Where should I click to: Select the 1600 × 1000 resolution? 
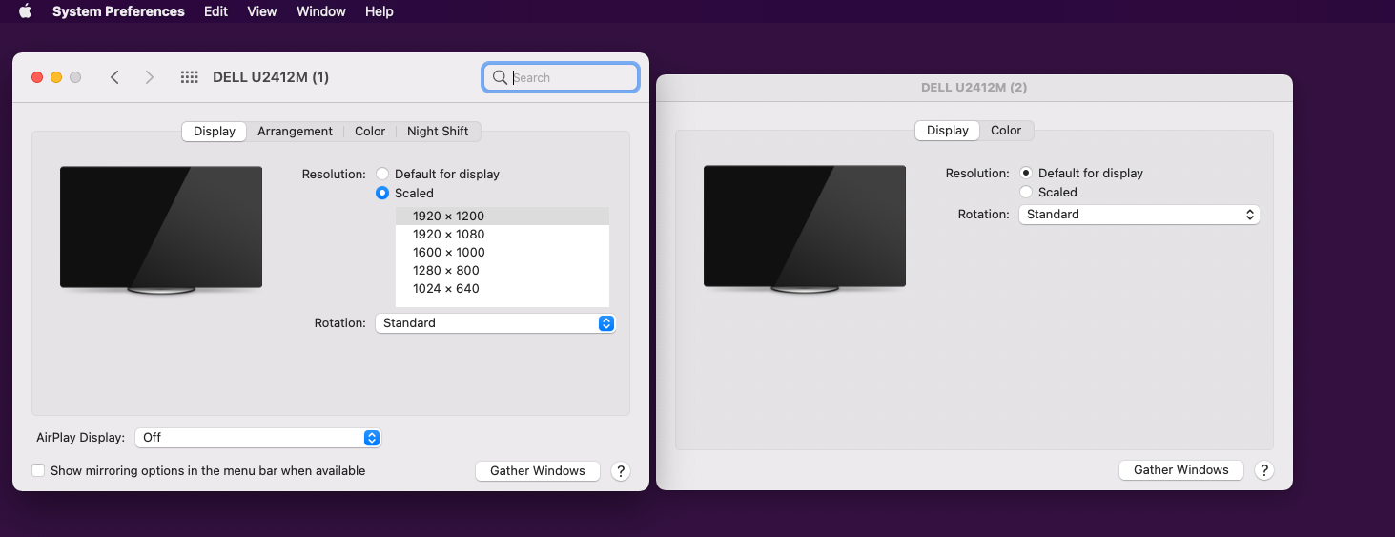coord(503,253)
